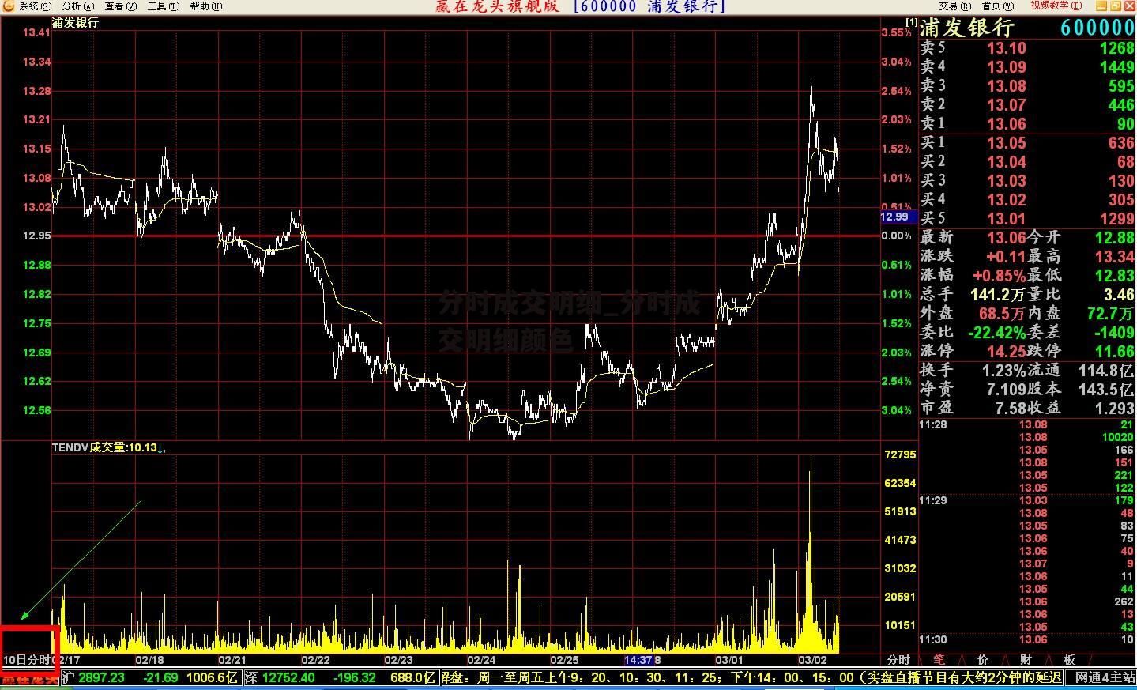Click the 市盈 value 7.58
This screenshot has height=690, width=1137.
coord(1010,409)
